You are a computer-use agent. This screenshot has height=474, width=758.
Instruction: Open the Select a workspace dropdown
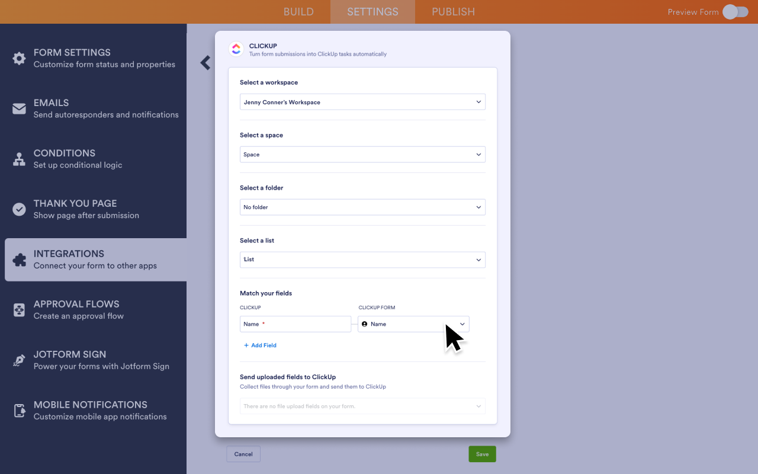click(362, 102)
